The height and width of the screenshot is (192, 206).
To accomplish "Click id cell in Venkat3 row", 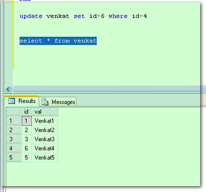I will coord(27,139).
